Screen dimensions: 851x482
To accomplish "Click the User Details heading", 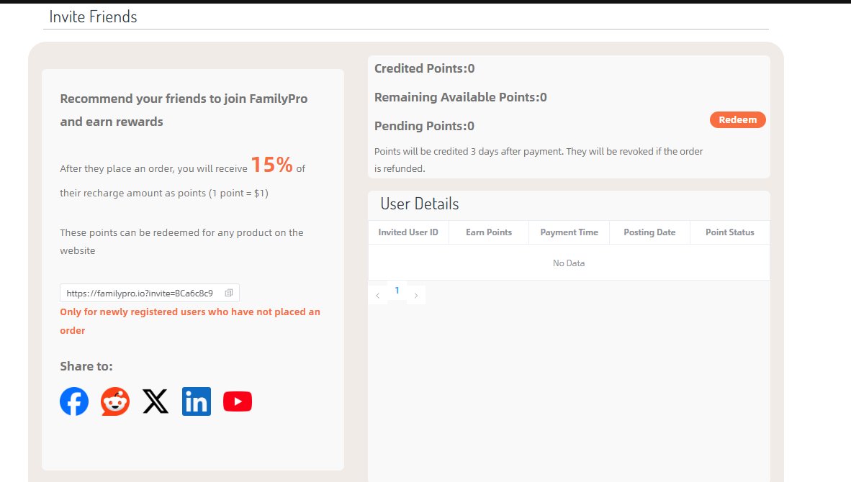I will (x=420, y=204).
